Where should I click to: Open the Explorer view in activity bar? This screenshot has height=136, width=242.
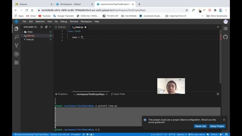[16, 29]
